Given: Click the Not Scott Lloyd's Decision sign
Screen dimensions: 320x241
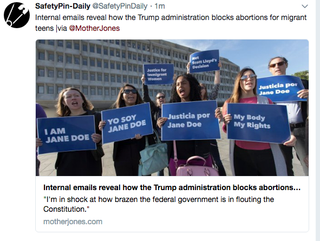Looking at the screenshot, I should 204,61.
